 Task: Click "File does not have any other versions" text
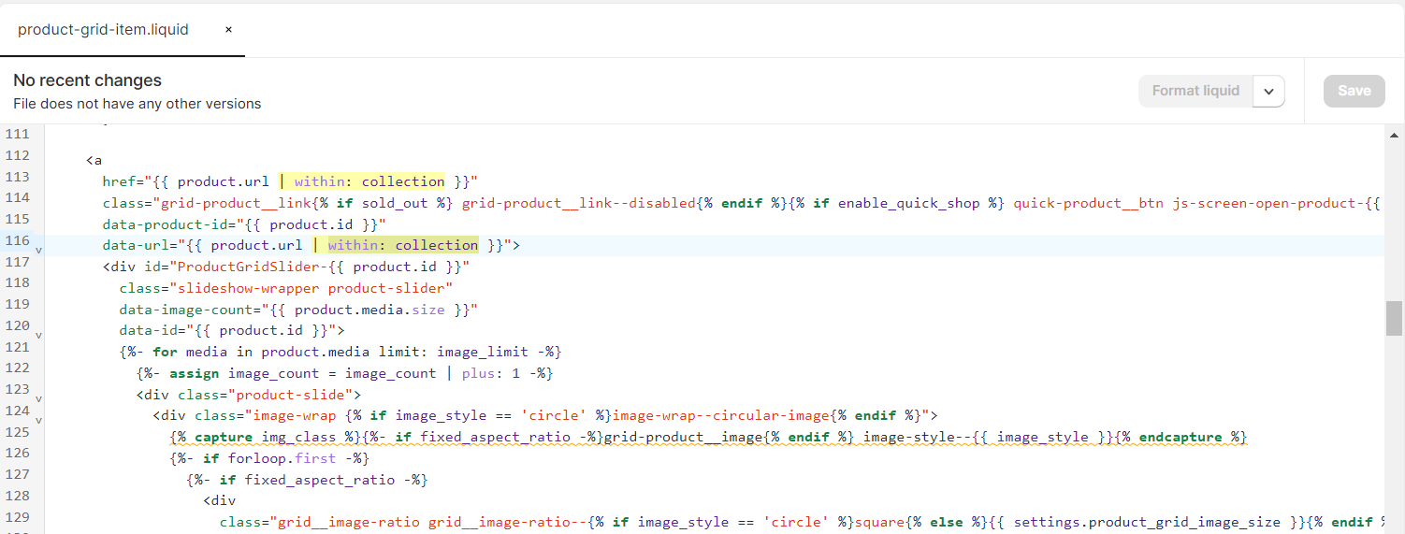coord(138,104)
